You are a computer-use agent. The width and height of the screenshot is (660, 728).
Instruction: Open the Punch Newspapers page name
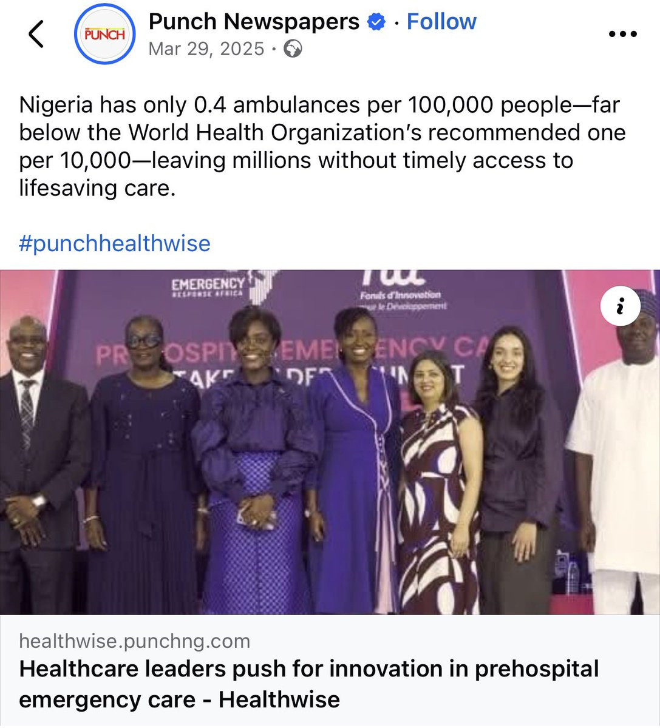(x=254, y=22)
